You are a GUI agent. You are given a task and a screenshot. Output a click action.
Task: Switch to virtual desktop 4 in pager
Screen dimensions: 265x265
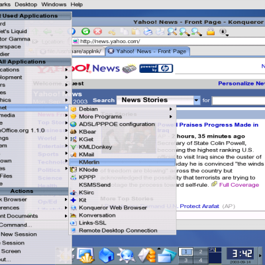point(201,260)
